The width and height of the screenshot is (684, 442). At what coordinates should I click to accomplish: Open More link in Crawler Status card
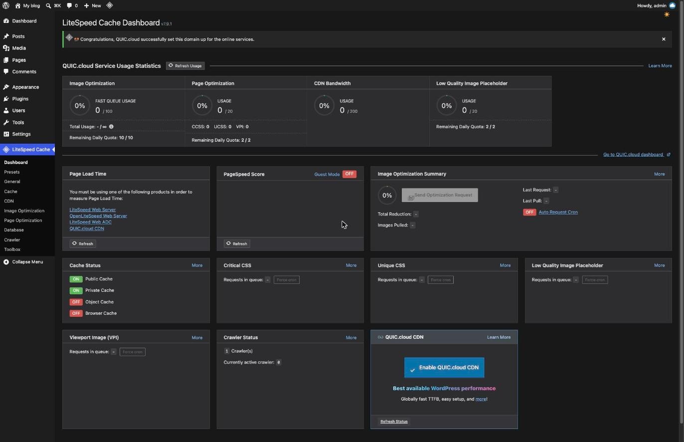351,338
